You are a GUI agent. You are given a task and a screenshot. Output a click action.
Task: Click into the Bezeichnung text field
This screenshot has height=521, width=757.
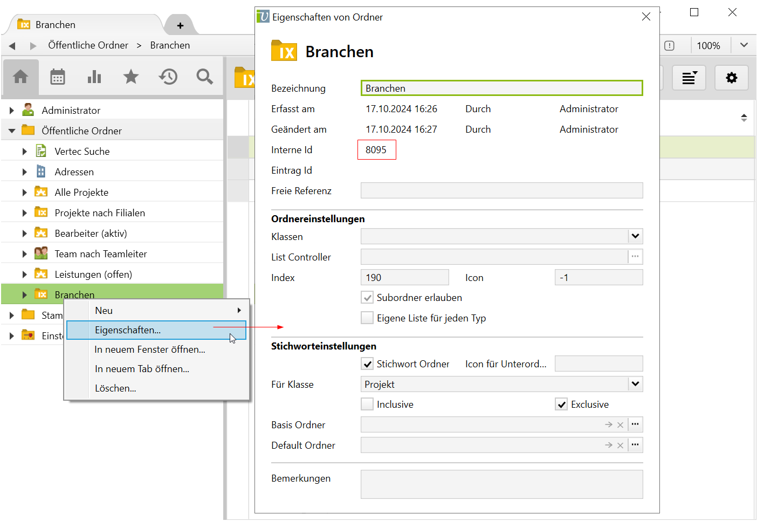click(x=501, y=88)
